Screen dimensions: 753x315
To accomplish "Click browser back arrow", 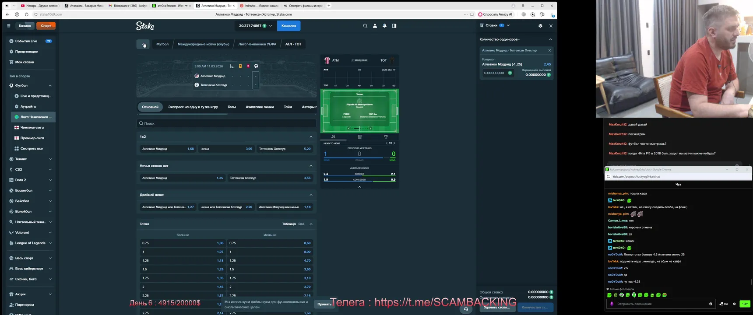I will (7, 14).
